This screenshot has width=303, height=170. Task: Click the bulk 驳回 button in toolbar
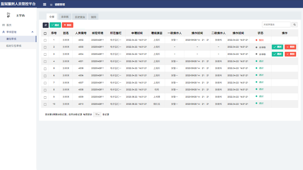67,25
